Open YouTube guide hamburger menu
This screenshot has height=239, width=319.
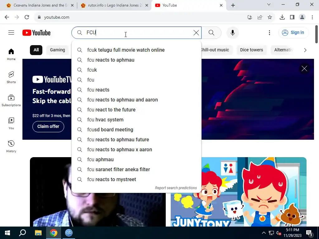pyautogui.click(x=11, y=32)
